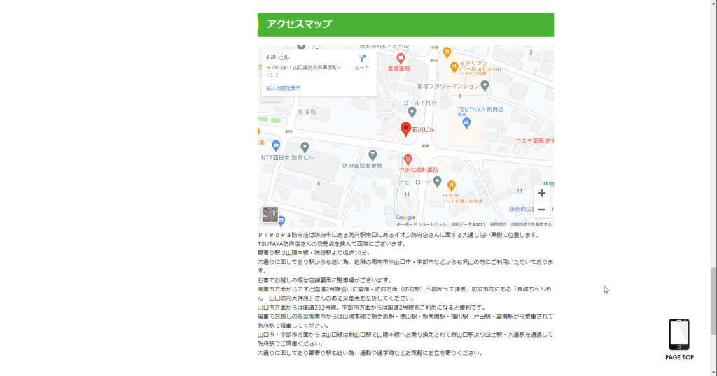Click the TSUTAYA 防府店 shopping marker

(466, 123)
